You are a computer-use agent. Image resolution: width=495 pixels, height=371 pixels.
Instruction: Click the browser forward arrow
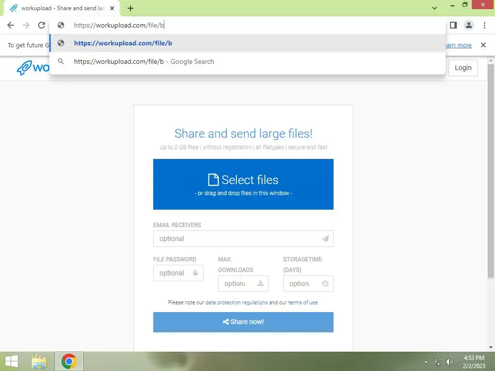click(x=26, y=25)
